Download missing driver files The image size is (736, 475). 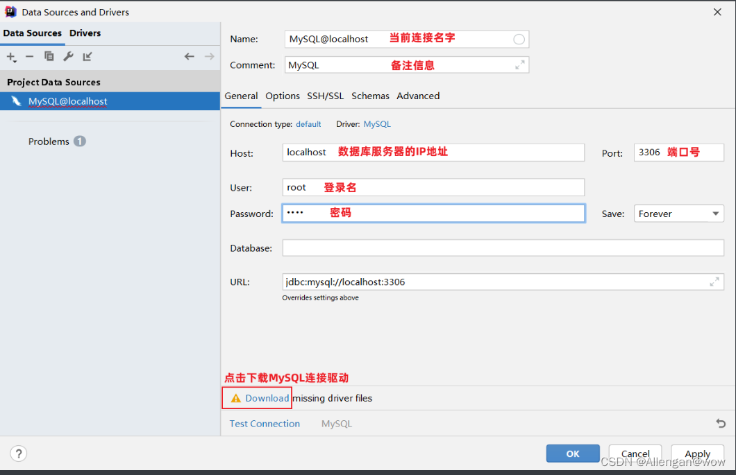(267, 398)
